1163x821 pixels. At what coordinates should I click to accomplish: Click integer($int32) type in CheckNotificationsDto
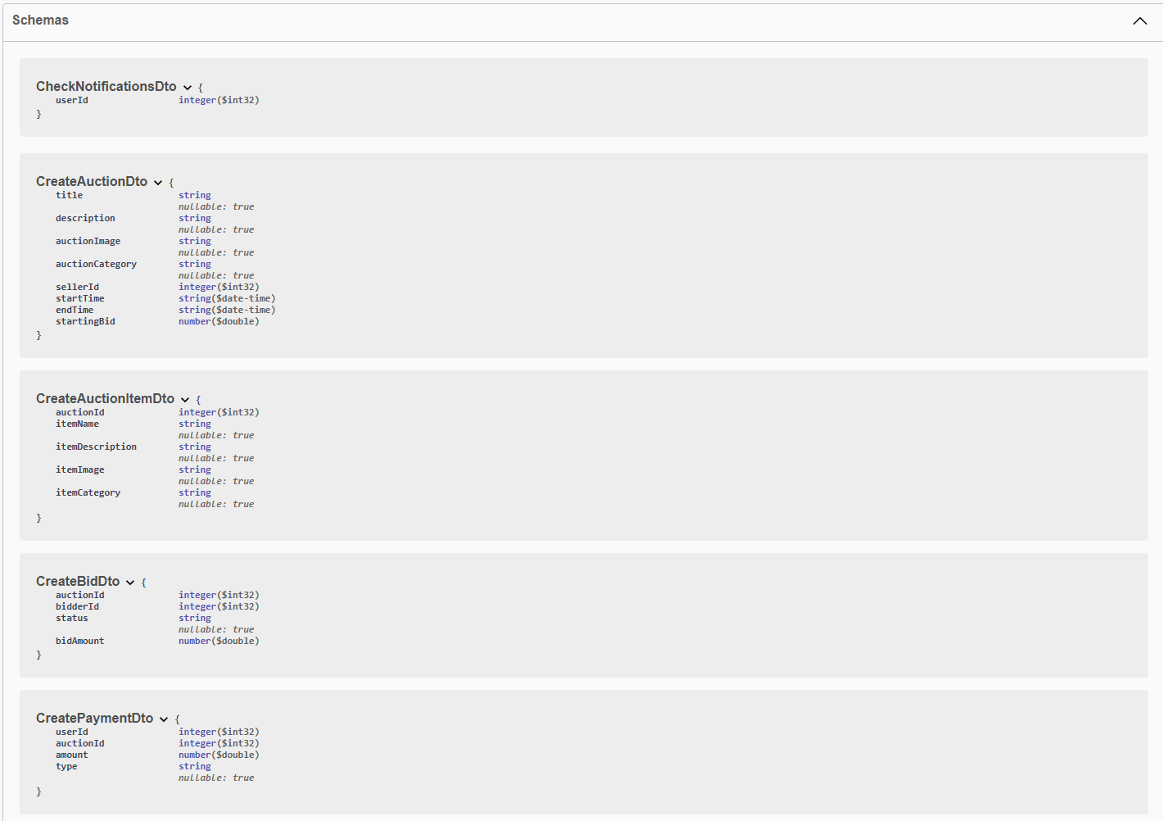219,100
